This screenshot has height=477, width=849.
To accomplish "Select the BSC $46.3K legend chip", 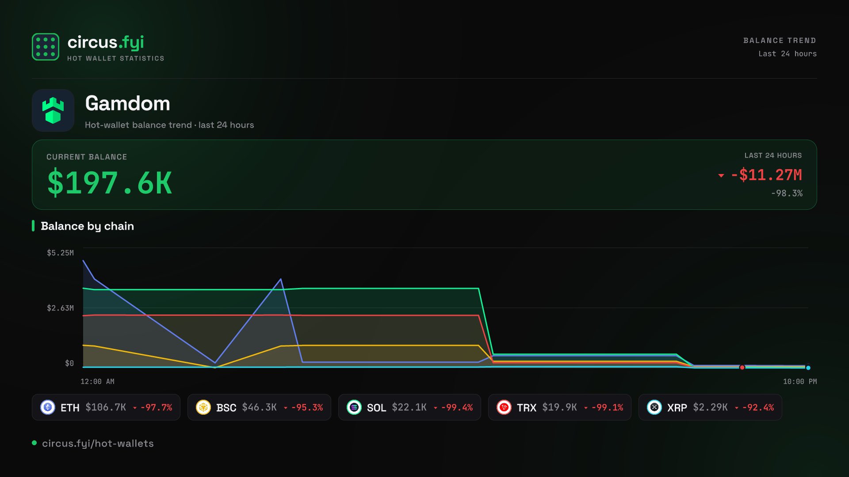I will 259,407.
